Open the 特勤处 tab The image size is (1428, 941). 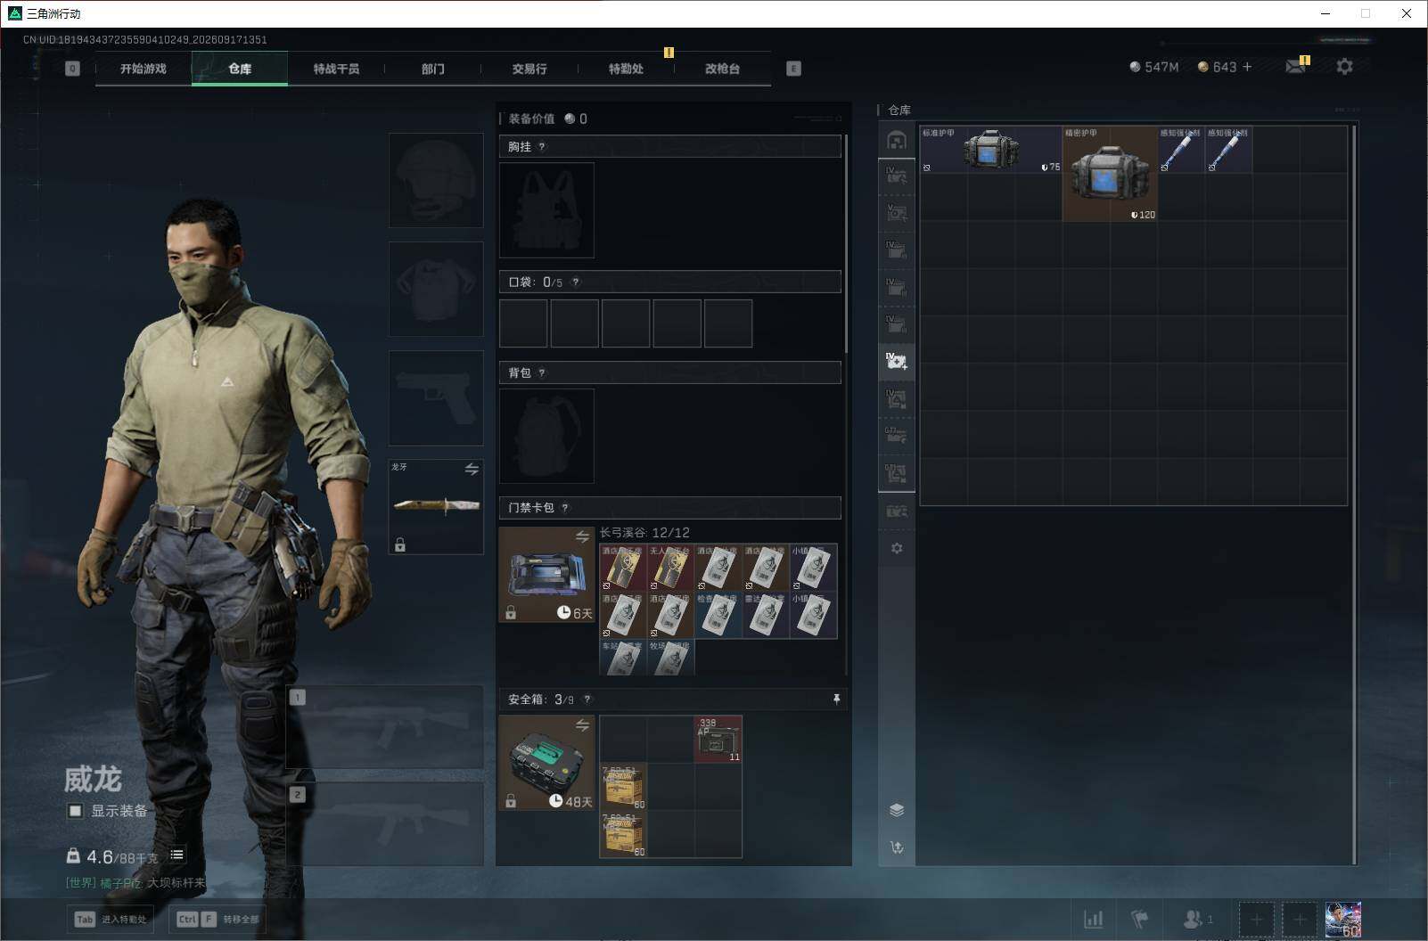click(626, 69)
